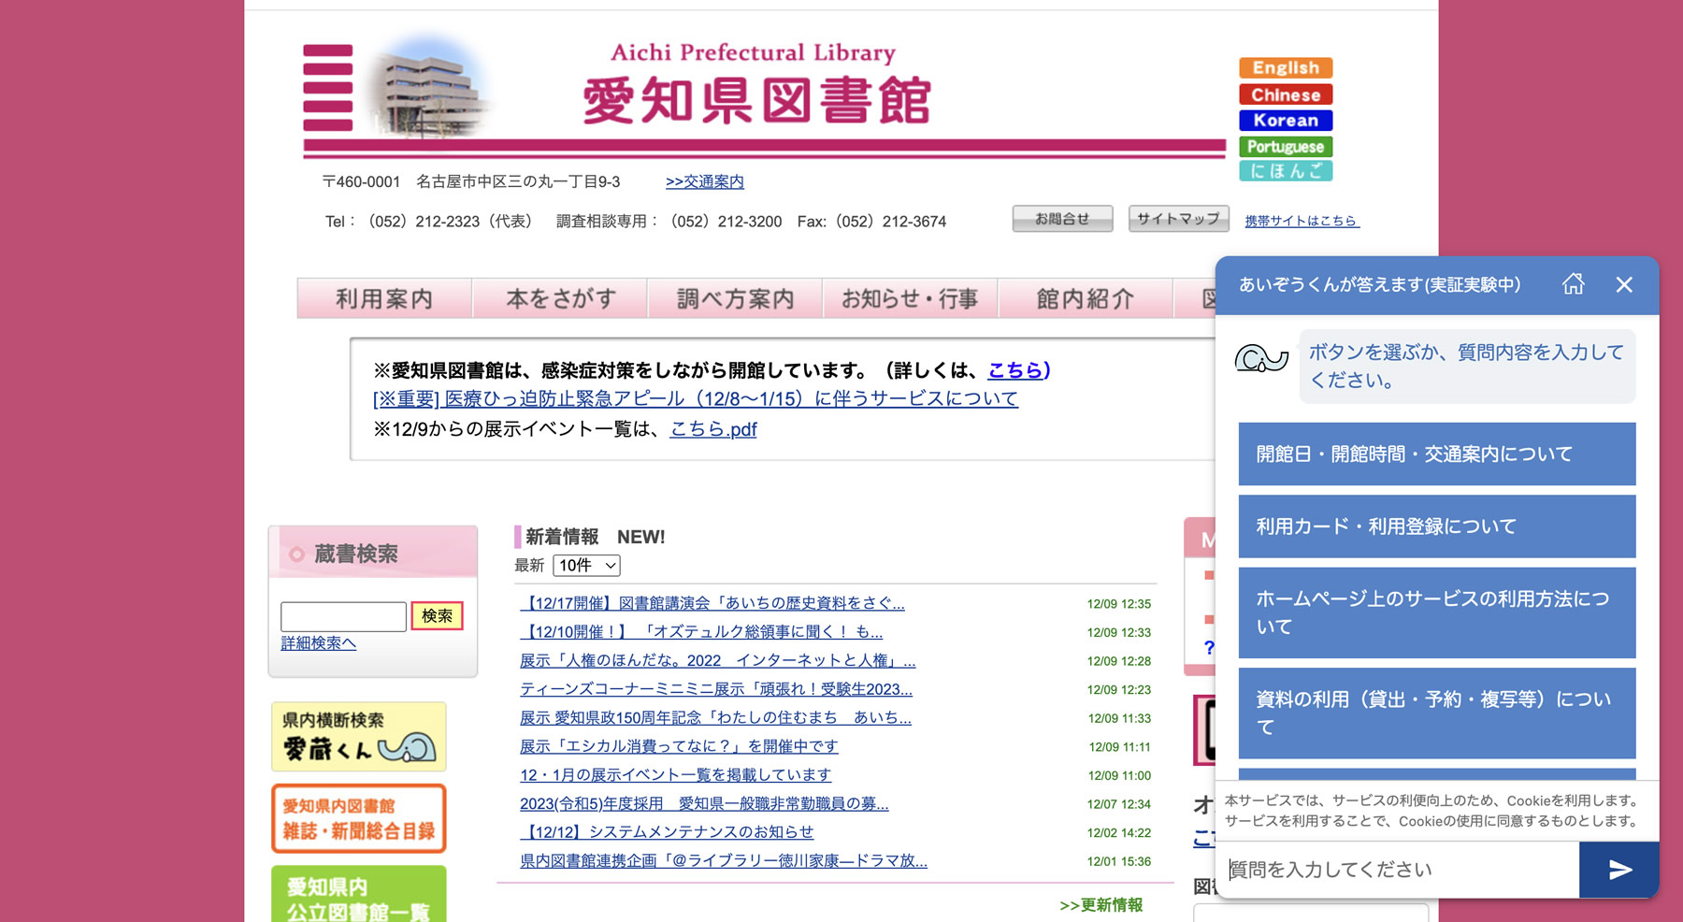Open the 医療ひっ迫防止緊急アピール notice link
This screenshot has height=922, width=1683.
tap(695, 399)
